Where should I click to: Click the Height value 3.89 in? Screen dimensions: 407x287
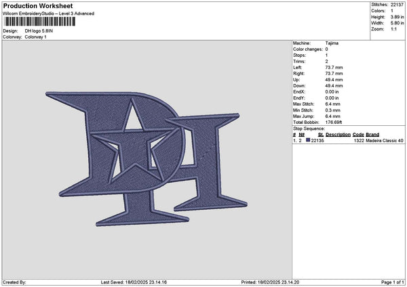click(397, 17)
